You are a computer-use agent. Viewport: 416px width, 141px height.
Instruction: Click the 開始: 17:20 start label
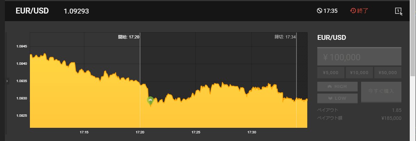tap(129, 37)
